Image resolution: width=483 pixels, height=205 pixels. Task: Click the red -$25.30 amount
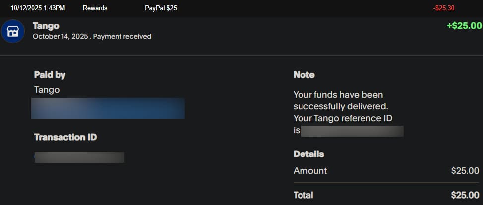[x=443, y=8]
